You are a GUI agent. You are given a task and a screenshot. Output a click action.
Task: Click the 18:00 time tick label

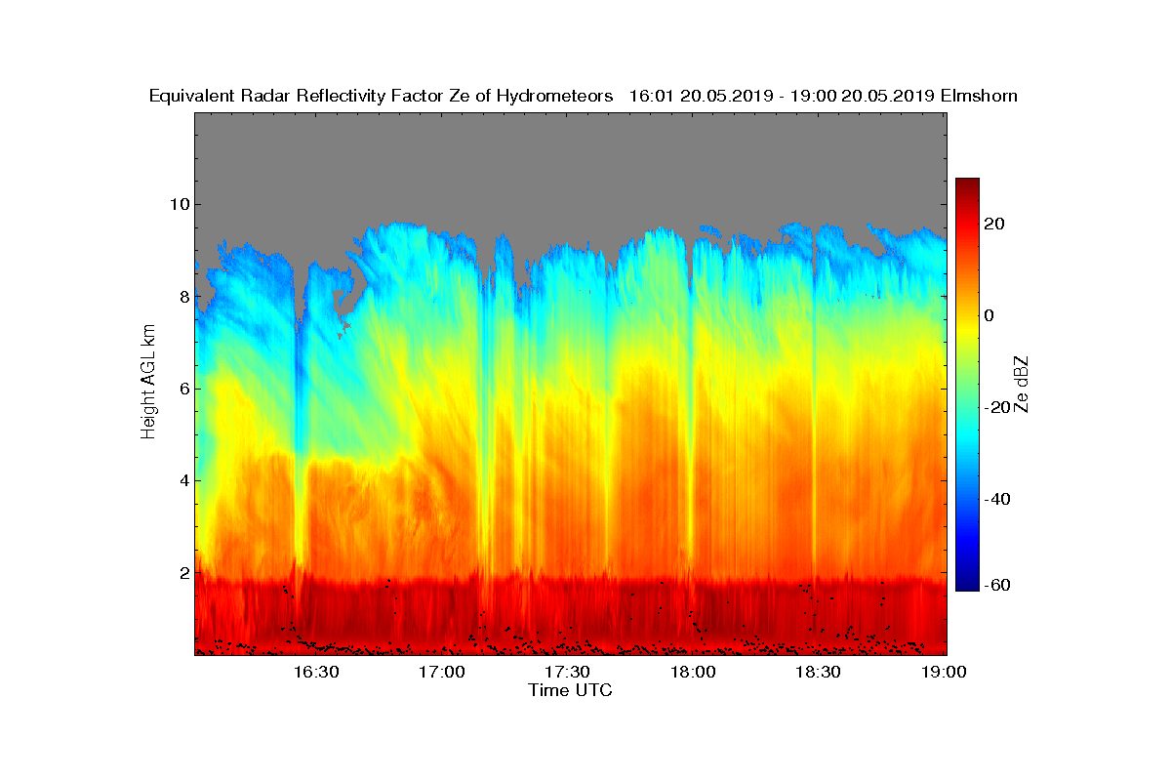click(693, 672)
